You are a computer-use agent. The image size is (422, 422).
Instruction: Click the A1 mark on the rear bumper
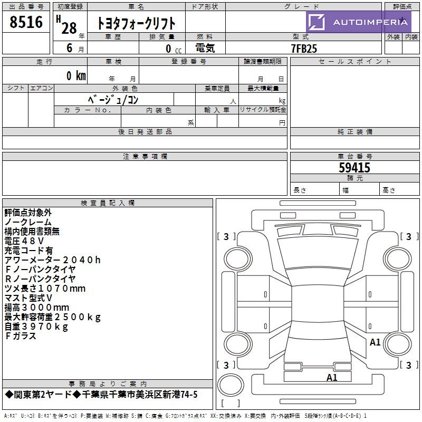(332, 378)
